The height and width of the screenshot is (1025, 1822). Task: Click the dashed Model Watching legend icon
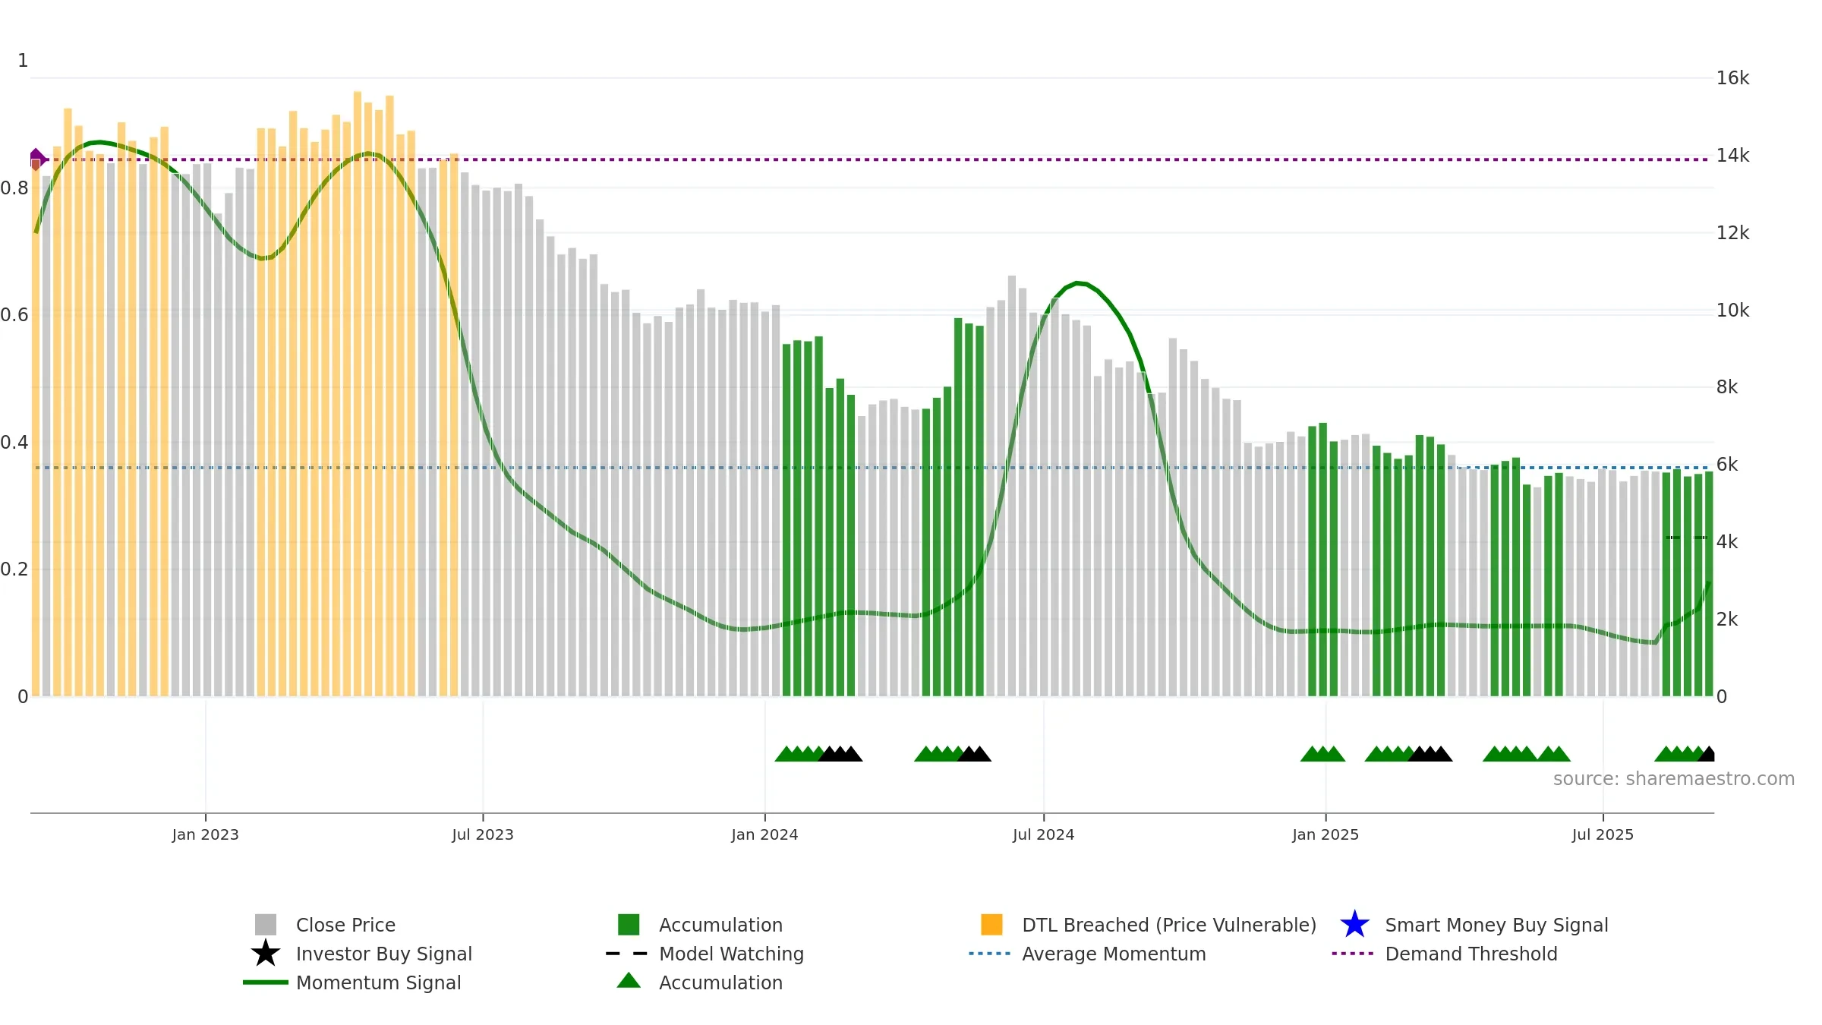(627, 954)
